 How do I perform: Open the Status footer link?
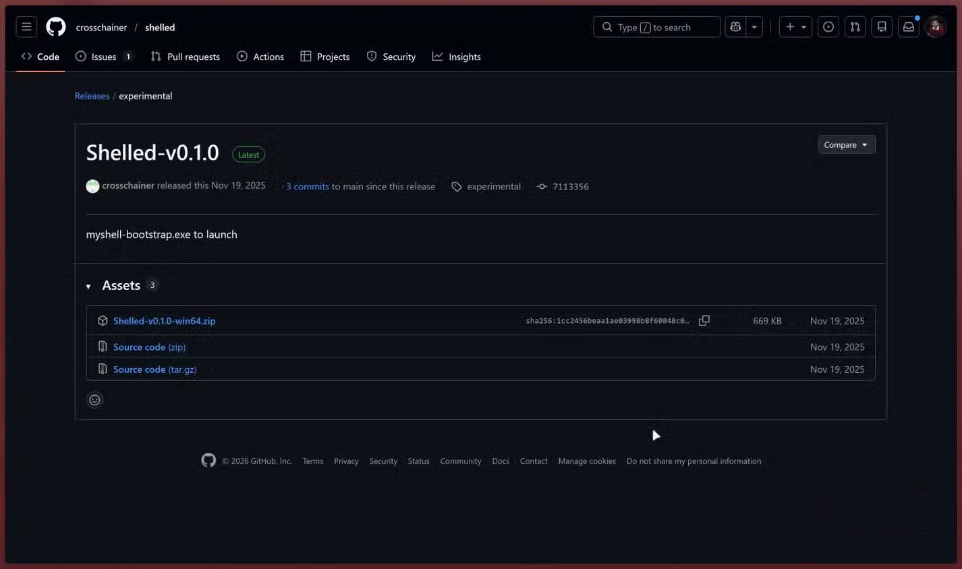click(x=419, y=461)
